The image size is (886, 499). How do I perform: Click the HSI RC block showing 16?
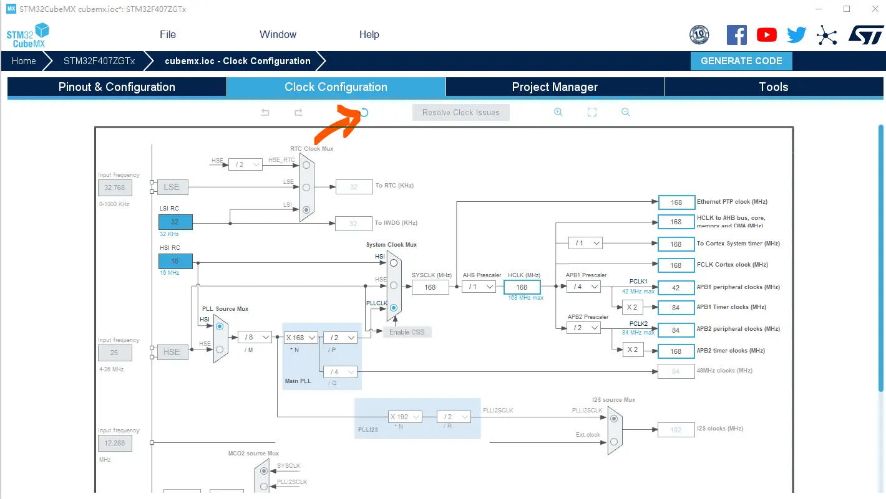(x=175, y=261)
